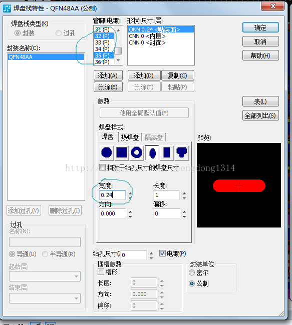Expand the 结束层 end layer dropdown

[45, 298]
